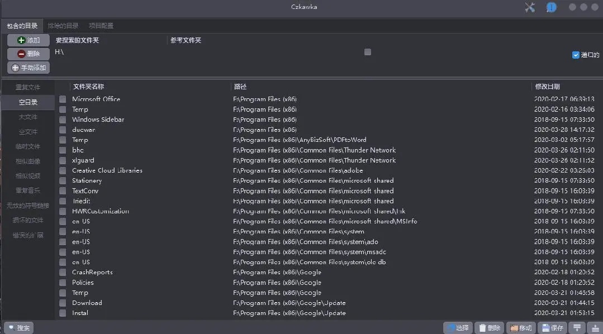Click the red minus 删除 directory button
The image size is (603, 334).
[29, 54]
